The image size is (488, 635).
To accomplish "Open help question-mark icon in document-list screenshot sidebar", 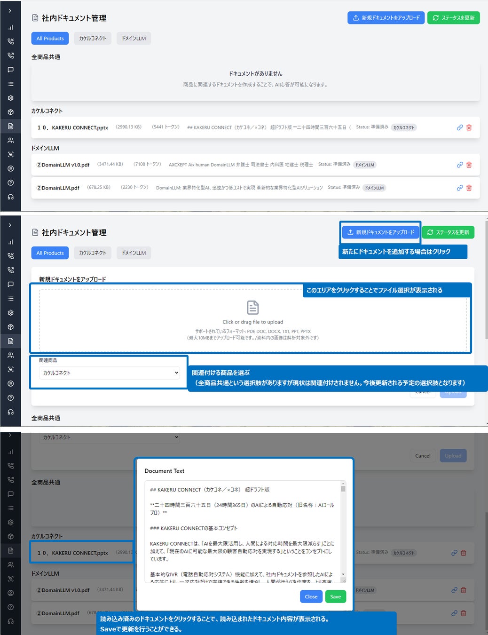I will click(x=10, y=183).
